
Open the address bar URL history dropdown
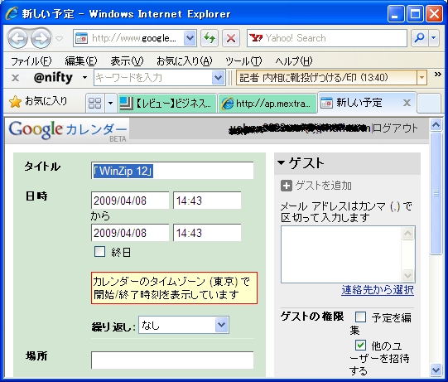tap(190, 38)
